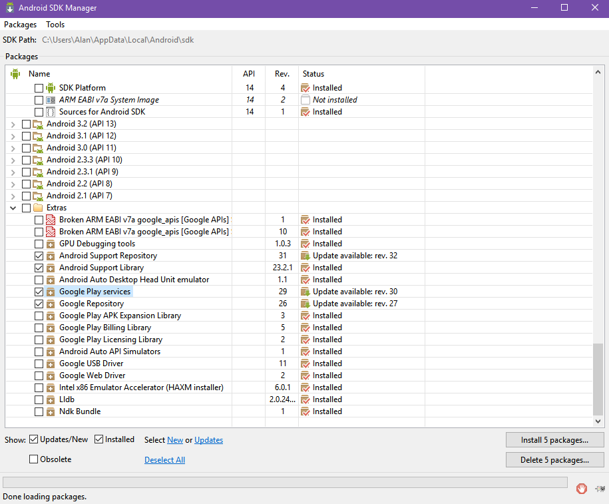609x504 pixels.
Task: Expand the Android 3.2 (API 13) node
Action: pos(13,125)
